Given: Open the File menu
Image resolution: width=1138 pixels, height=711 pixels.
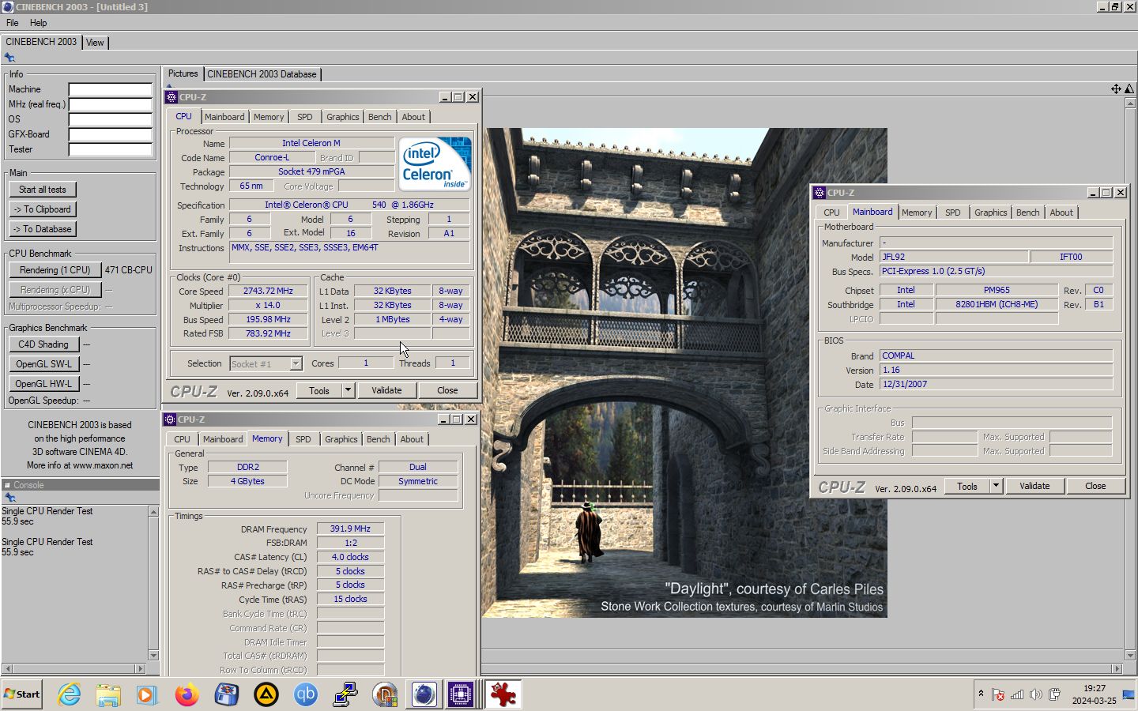Looking at the screenshot, I should click(13, 23).
